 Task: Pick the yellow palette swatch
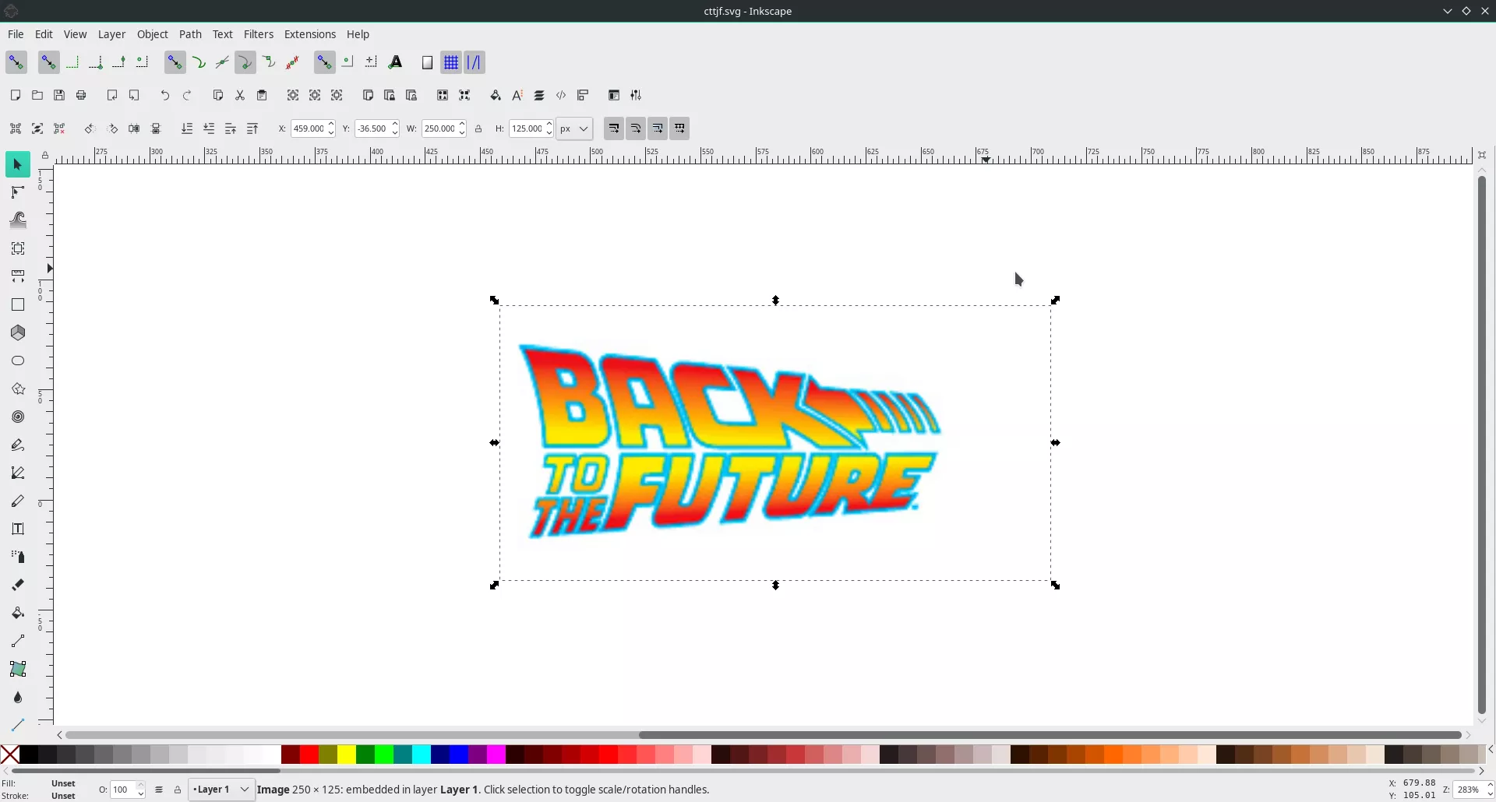(347, 754)
